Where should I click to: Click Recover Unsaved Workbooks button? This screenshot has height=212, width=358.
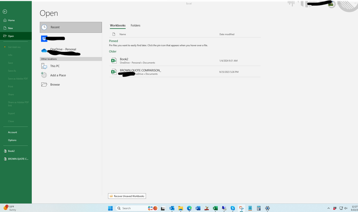click(127, 196)
